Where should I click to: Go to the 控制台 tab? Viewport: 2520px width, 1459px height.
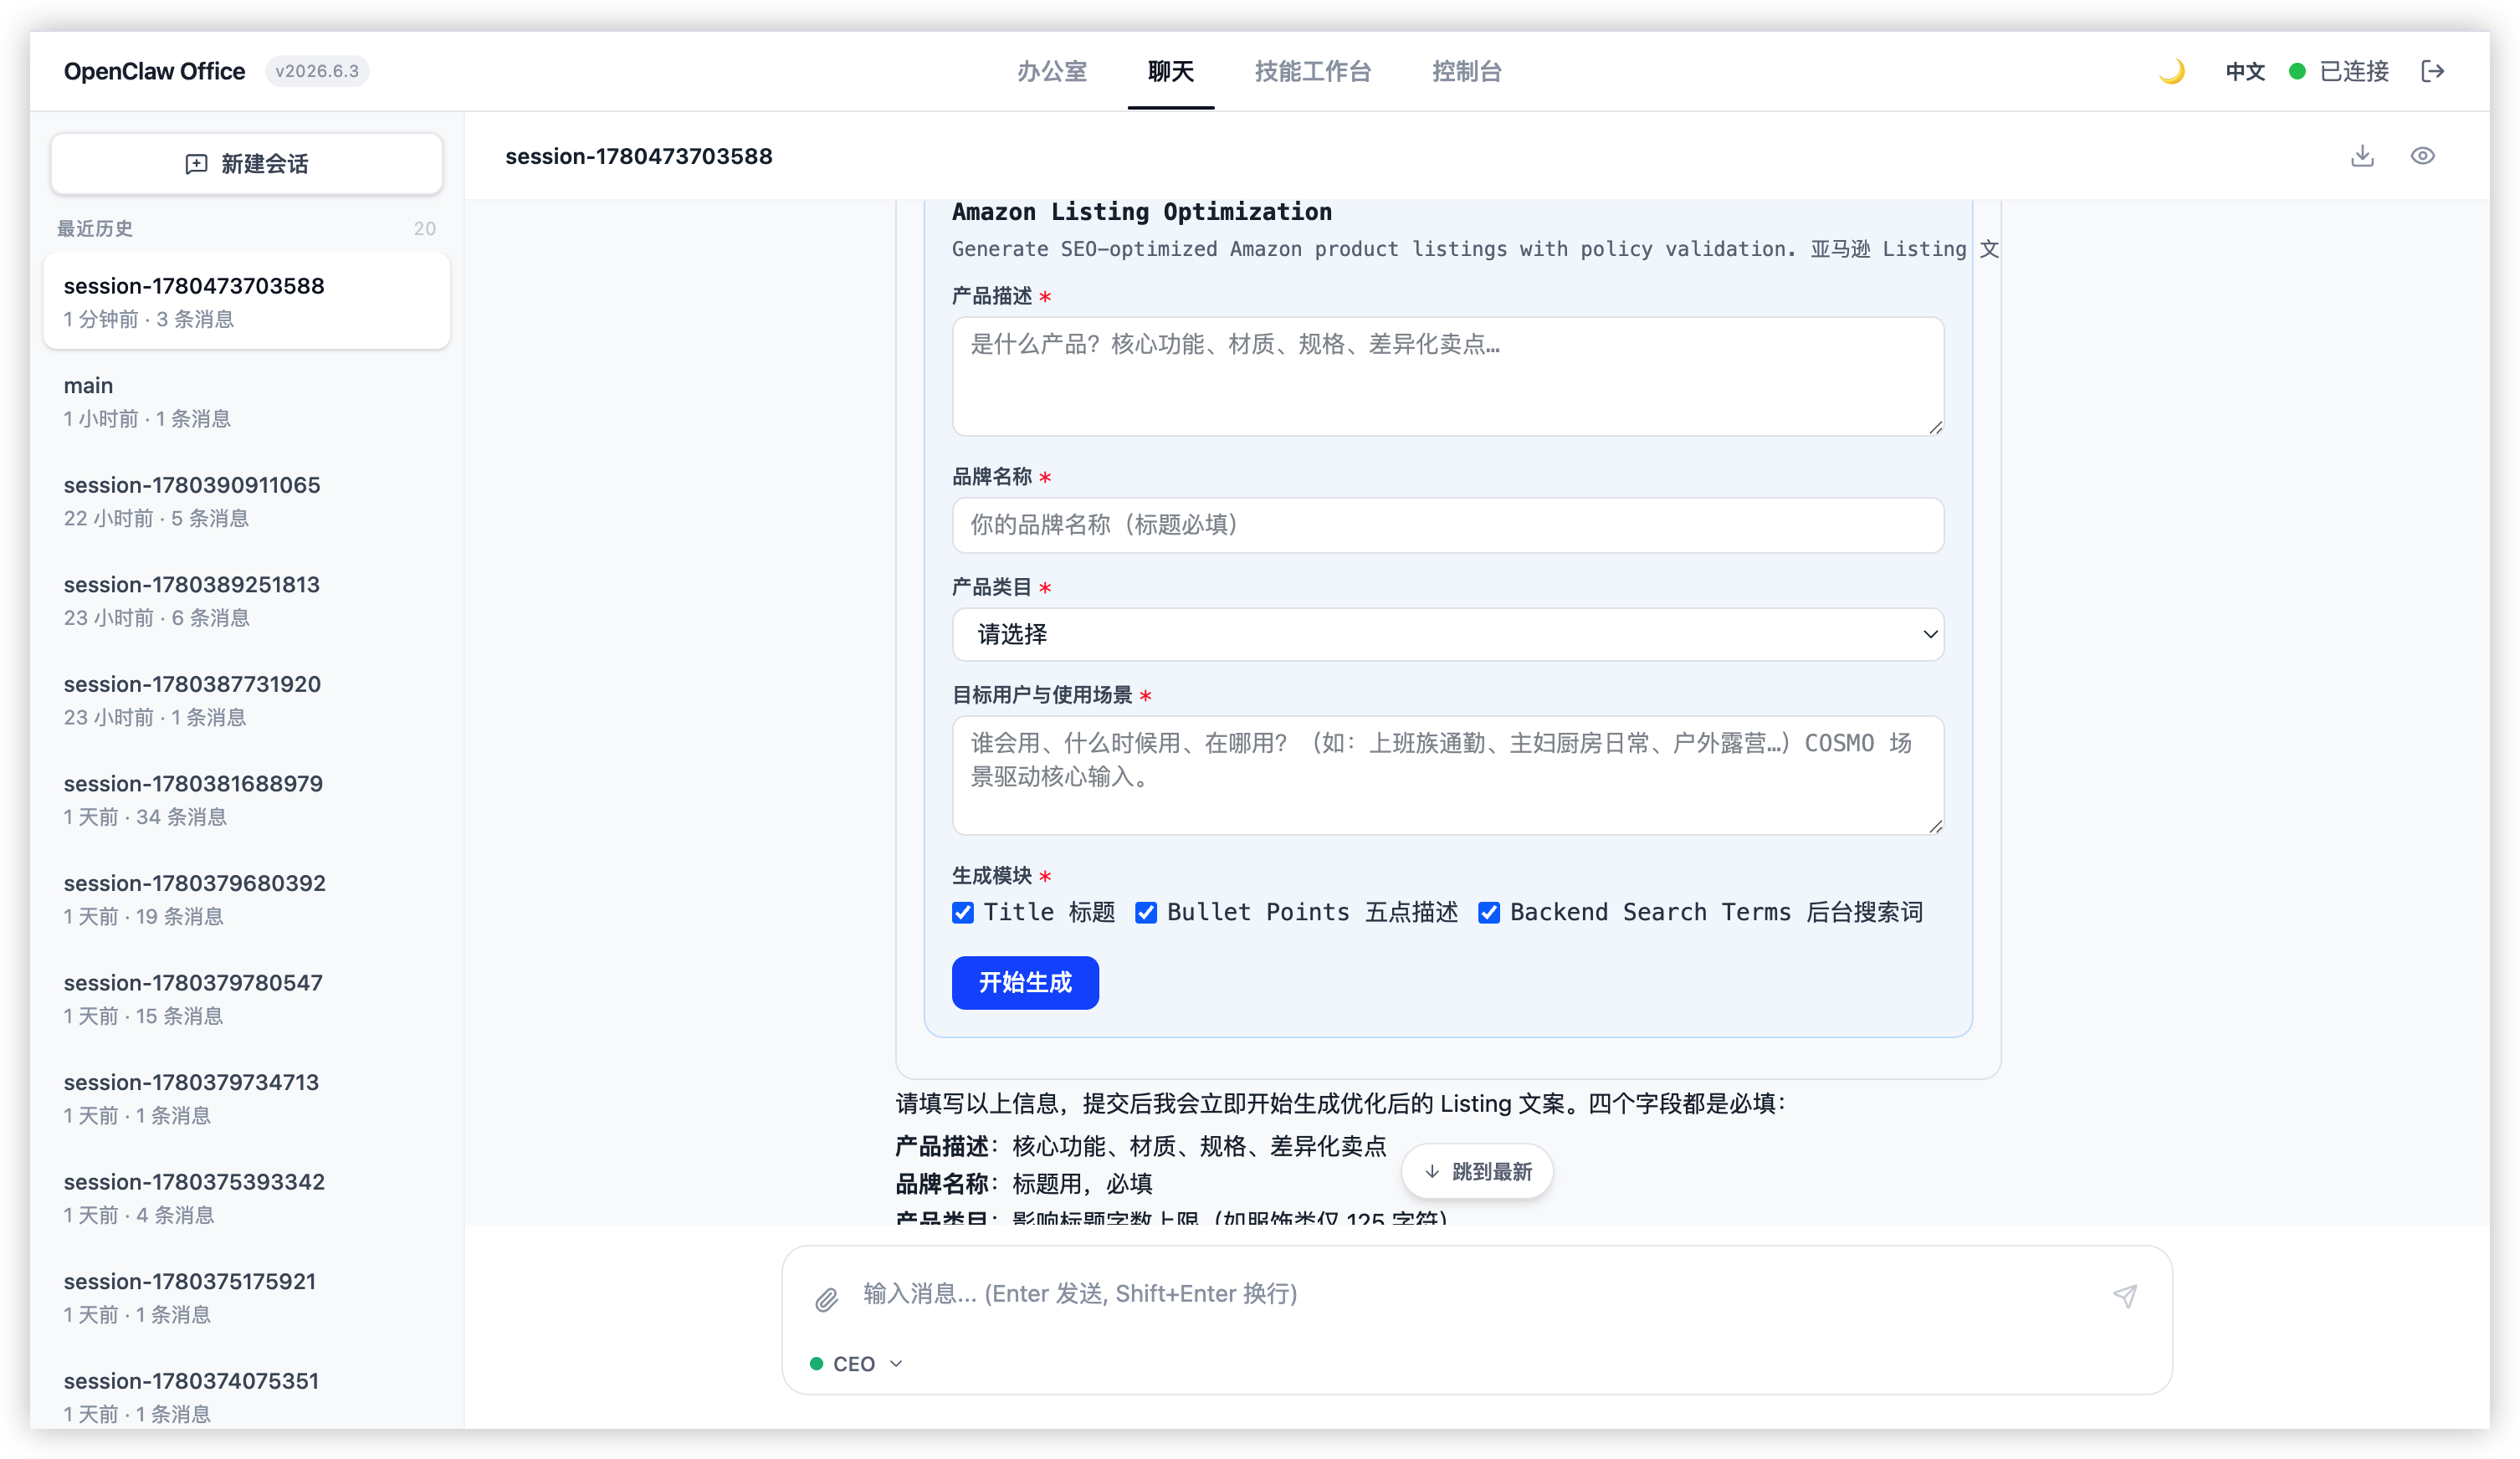1466,71
